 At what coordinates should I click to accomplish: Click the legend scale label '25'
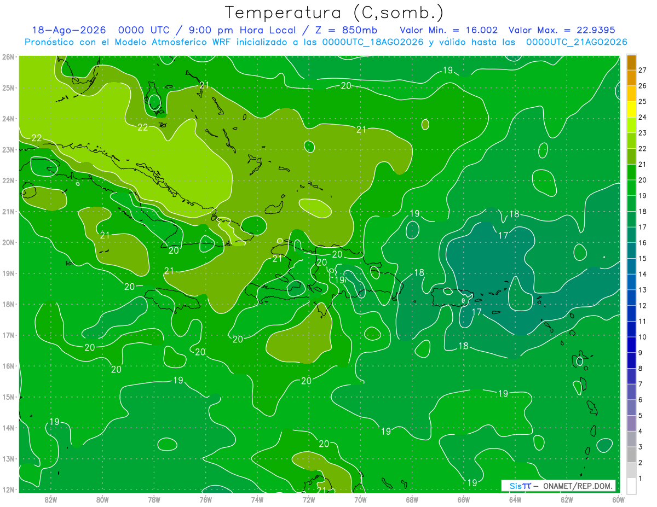click(x=642, y=101)
